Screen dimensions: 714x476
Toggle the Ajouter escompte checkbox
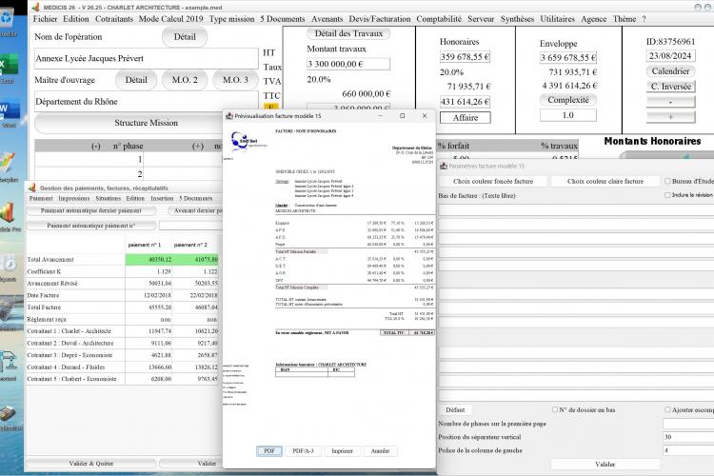click(x=667, y=409)
